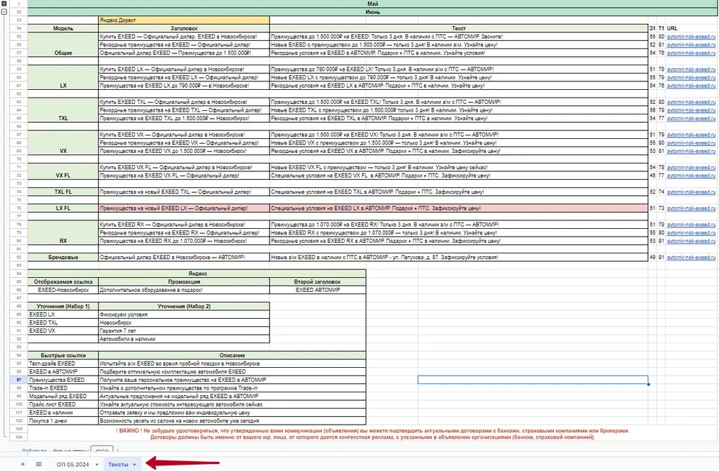Open dropdown arrow on Тексты tab
The height and width of the screenshot is (471, 719).
[134, 464]
